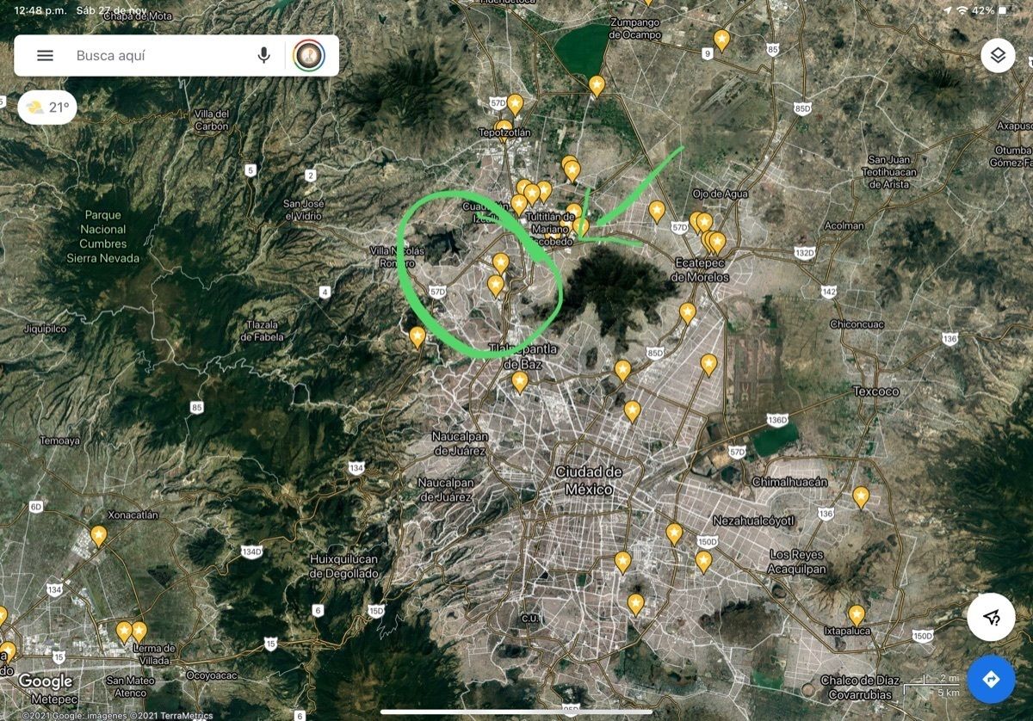
Task: Tap the Ciudad de México label
Action: (589, 480)
